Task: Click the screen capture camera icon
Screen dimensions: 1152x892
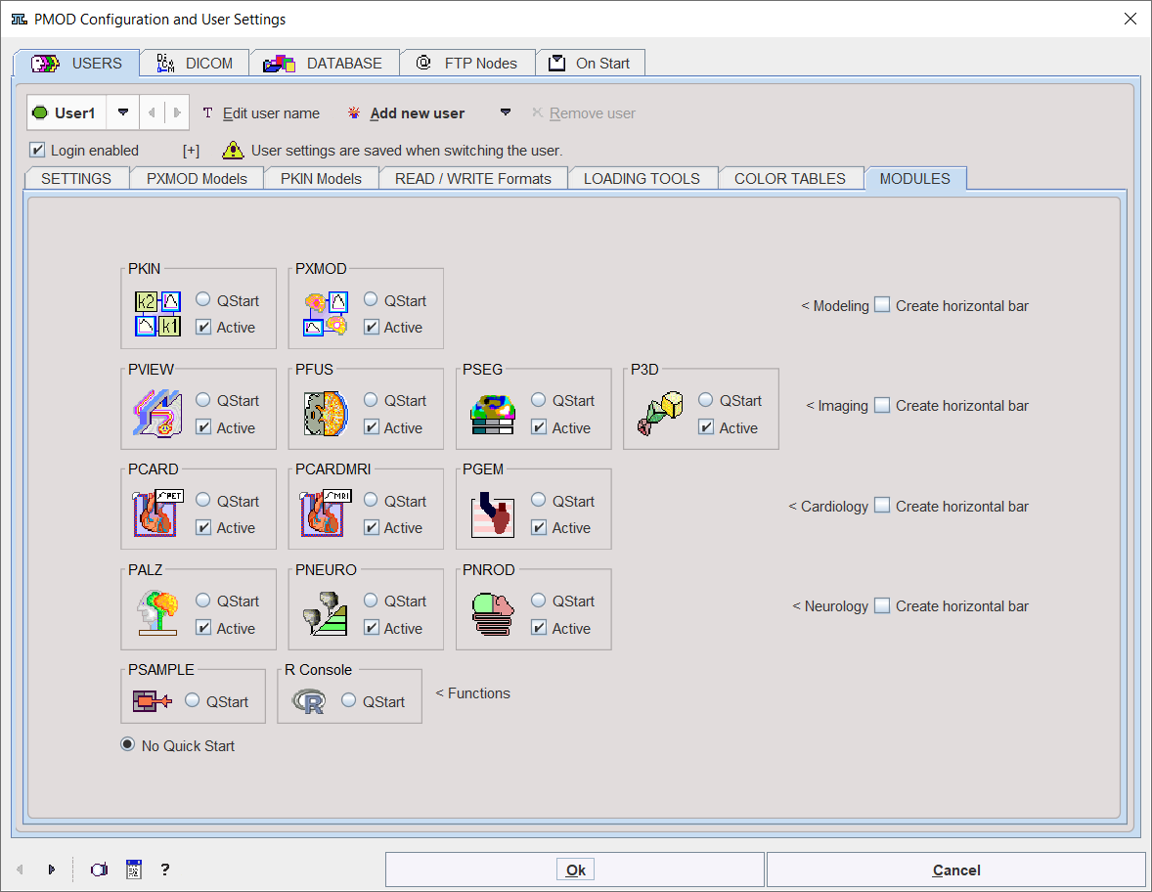Action: pyautogui.click(x=99, y=870)
